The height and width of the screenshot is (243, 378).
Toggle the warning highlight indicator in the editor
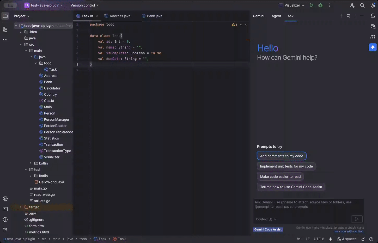pyautogui.click(x=234, y=25)
